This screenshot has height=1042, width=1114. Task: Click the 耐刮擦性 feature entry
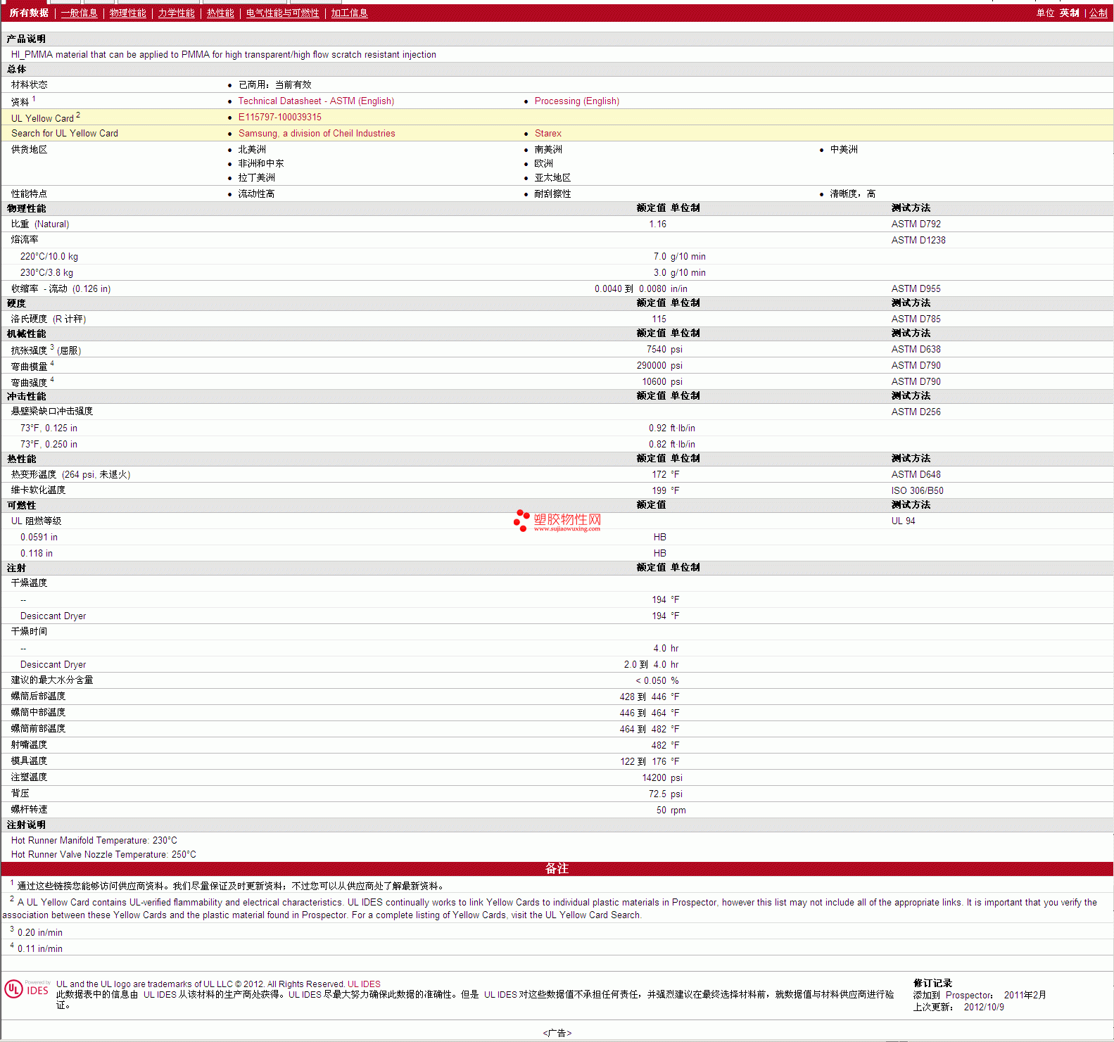(552, 193)
